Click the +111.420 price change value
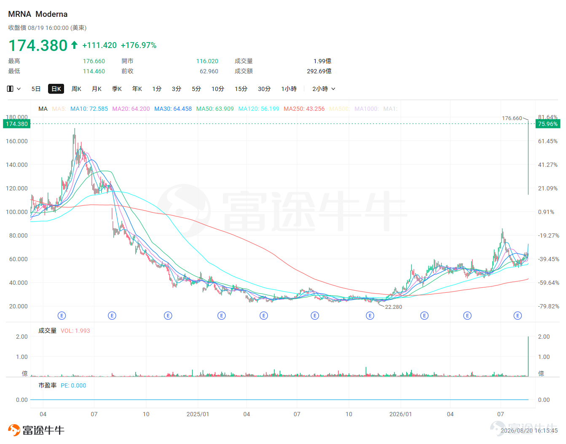Viewport: 566px width, 444px height. coord(99,45)
